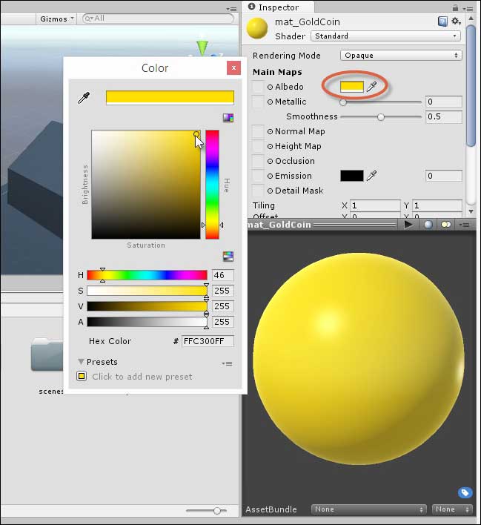Click the Albedo texture slot box
This screenshot has height=525, width=481.
pos(258,87)
